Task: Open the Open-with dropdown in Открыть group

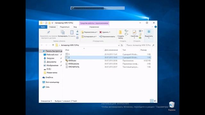Action: click(x=141, y=31)
